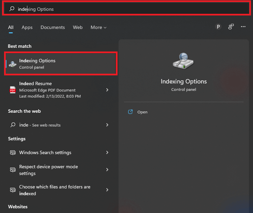Click inside the search text field

click(x=135, y=9)
